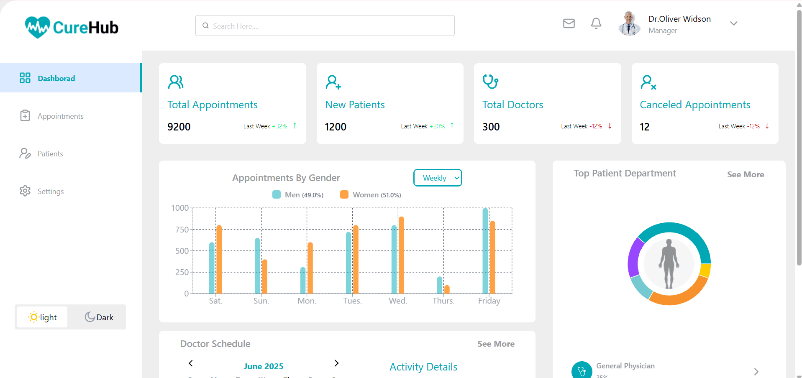
Task: Click Dr. Oliver Widson's avatar photo
Action: point(629,23)
